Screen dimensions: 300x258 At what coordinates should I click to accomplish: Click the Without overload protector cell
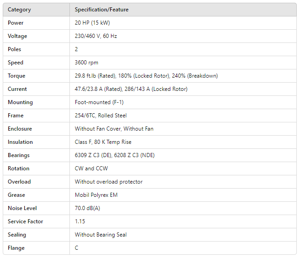pyautogui.click(x=109, y=182)
